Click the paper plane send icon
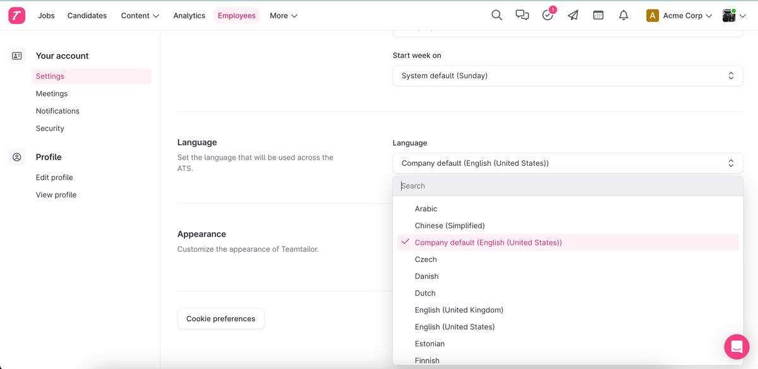The height and width of the screenshot is (369, 758). coord(573,16)
